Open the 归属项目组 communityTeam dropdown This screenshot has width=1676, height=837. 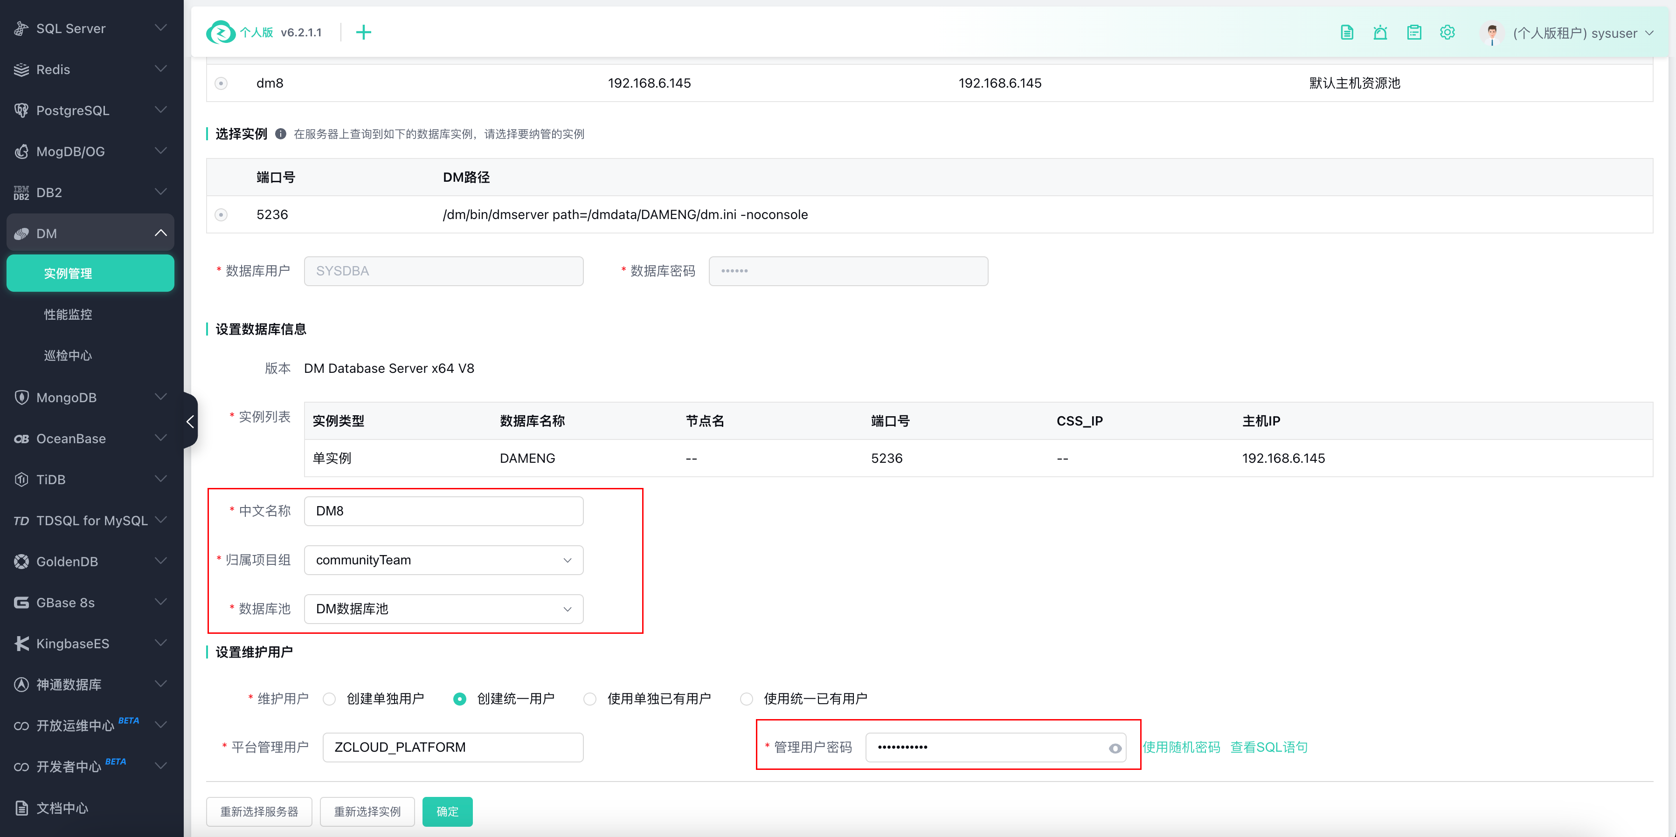443,560
